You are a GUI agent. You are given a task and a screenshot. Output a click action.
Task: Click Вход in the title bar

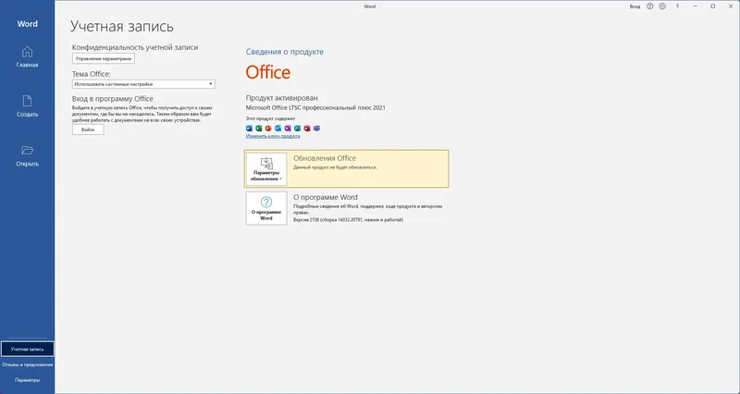click(635, 6)
